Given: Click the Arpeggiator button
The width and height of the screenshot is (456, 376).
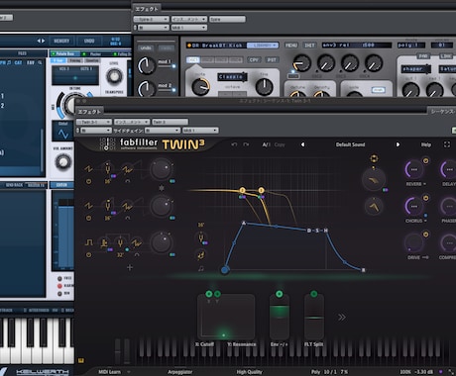Looking at the screenshot, I should pos(179,372).
